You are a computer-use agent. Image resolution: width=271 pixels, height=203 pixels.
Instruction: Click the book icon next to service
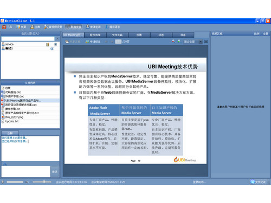[x=48, y=44]
